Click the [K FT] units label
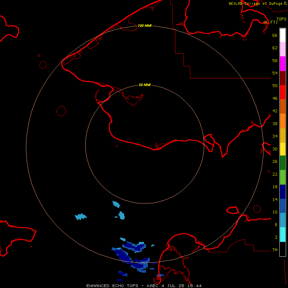Screen dimensions: 288x288 [270, 22]
